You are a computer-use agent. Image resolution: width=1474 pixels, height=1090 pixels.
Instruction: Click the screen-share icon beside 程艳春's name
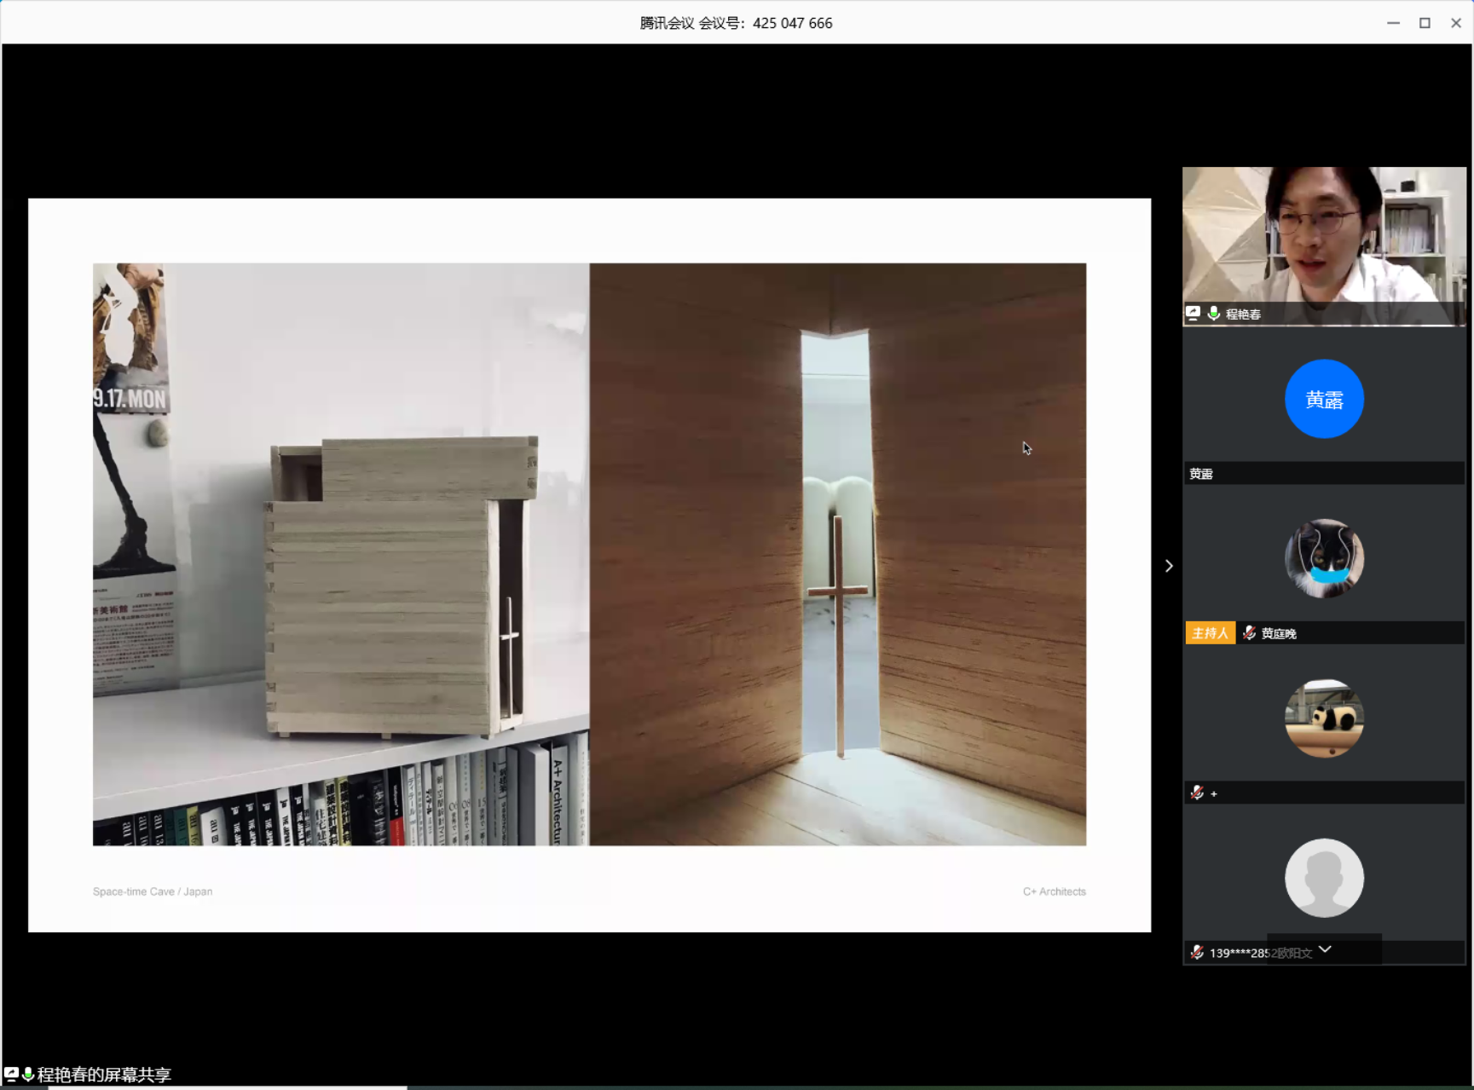[x=1193, y=314]
